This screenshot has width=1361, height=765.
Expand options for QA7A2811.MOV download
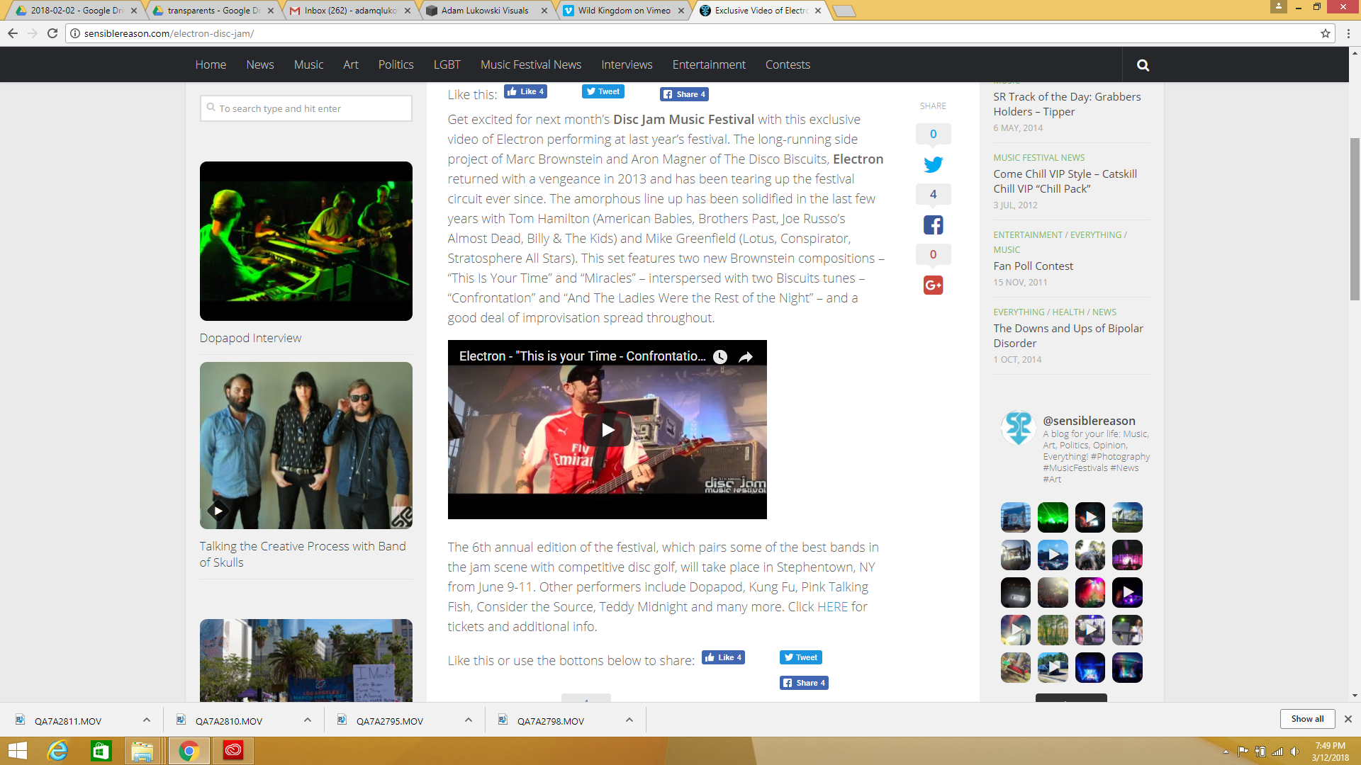(x=146, y=720)
